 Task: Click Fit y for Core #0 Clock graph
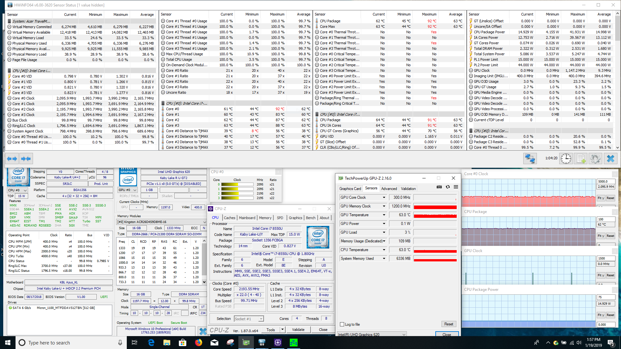coord(601,198)
